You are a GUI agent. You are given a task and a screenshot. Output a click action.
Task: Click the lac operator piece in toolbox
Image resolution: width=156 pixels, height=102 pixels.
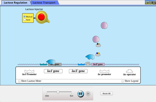129,71
